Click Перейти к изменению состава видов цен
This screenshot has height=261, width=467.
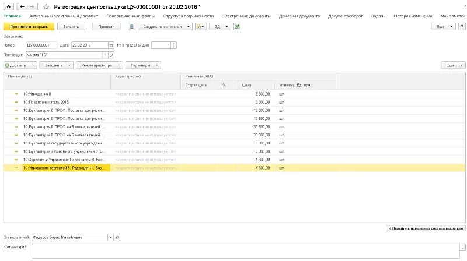click(426, 228)
